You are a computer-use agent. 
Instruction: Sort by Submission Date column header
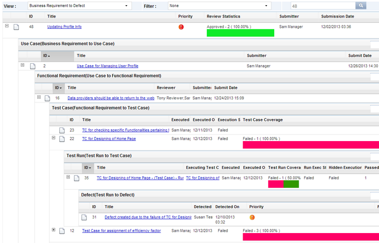click(x=337, y=17)
